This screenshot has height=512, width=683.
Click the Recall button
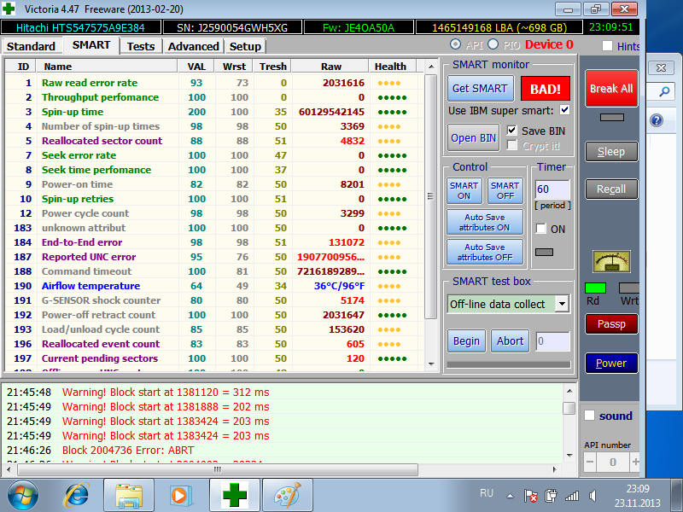[x=611, y=189]
